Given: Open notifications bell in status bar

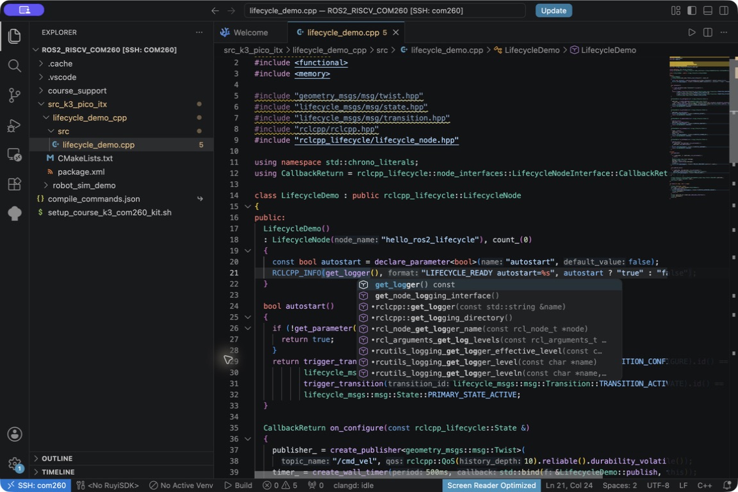Looking at the screenshot, I should (x=727, y=486).
